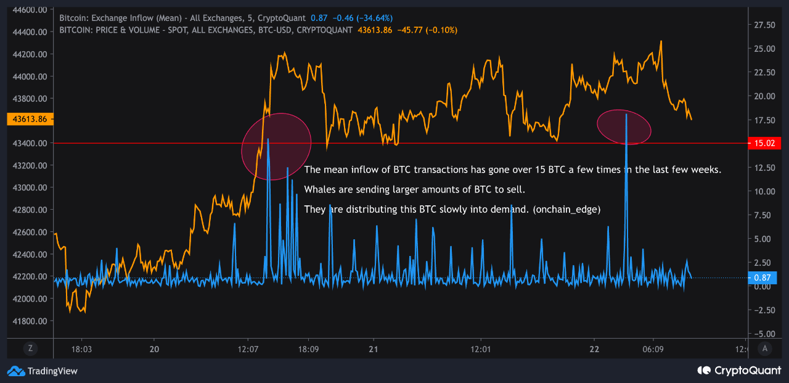The height and width of the screenshot is (383, 789).
Task: Click the CryptoQuant logo icon
Action: (x=703, y=371)
